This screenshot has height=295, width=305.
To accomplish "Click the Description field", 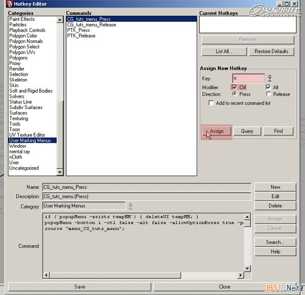I will 147,196.
